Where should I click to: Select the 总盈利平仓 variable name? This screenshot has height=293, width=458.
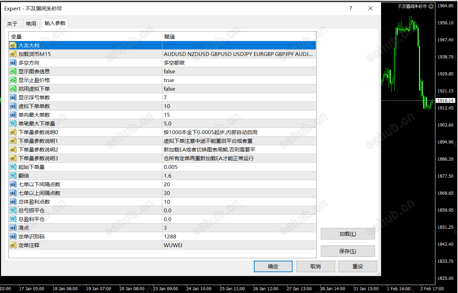31,219
